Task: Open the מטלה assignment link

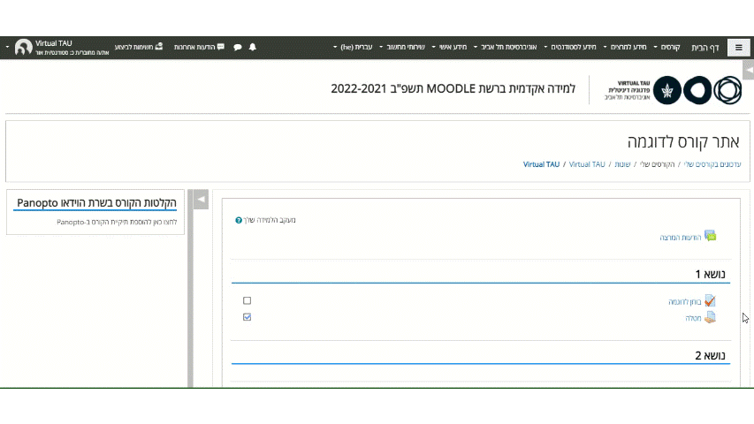Action: pos(693,318)
